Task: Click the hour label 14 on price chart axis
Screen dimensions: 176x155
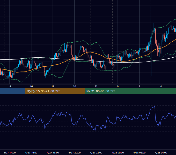Action: click(x=10, y=86)
